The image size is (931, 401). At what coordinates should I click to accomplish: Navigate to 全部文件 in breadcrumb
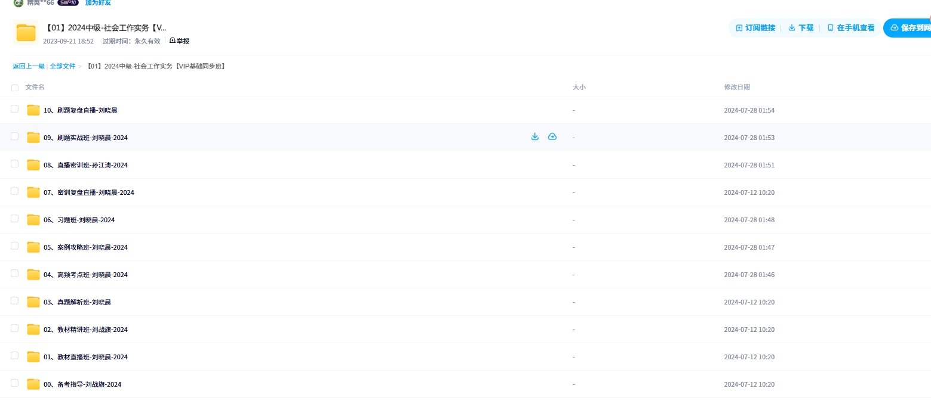63,66
